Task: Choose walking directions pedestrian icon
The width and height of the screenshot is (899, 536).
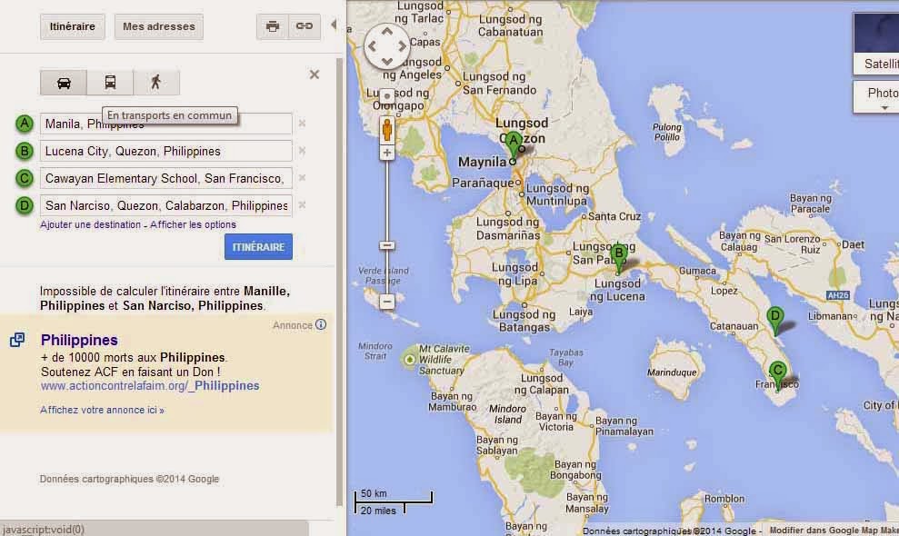Action: tap(156, 83)
